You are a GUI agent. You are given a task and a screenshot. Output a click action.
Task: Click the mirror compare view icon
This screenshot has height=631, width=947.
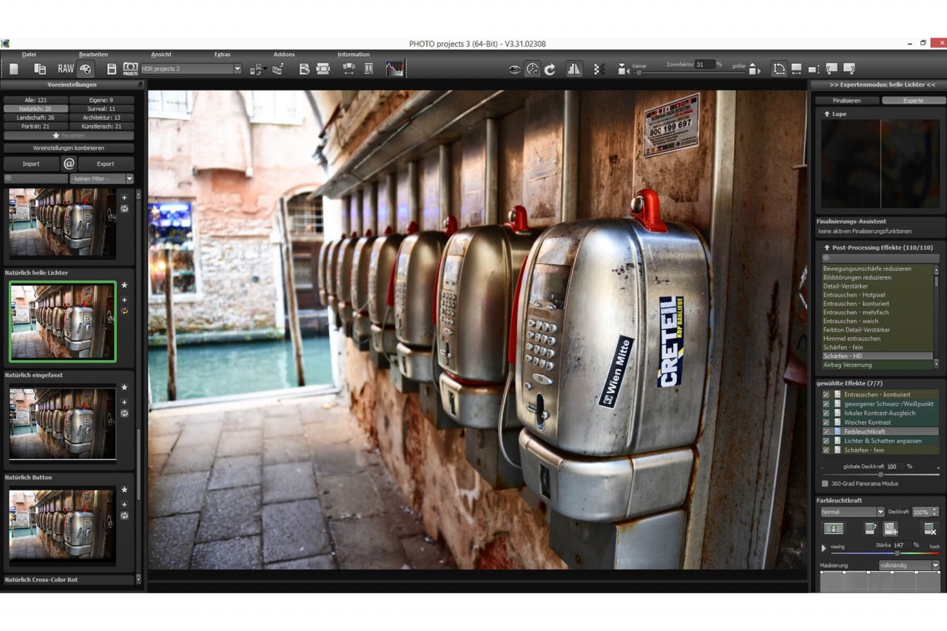[x=574, y=69]
